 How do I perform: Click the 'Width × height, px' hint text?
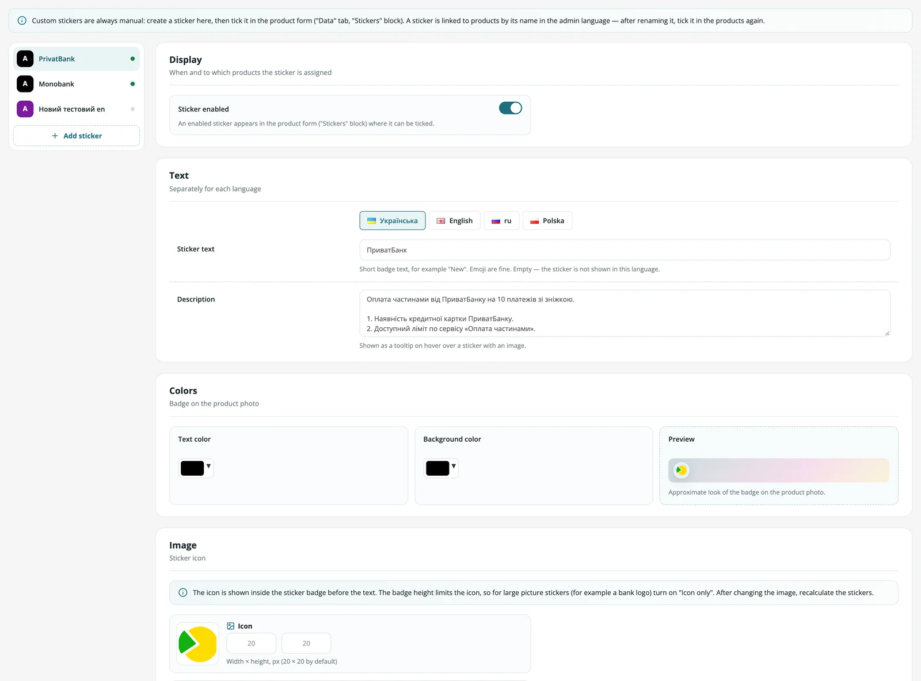coord(281,661)
